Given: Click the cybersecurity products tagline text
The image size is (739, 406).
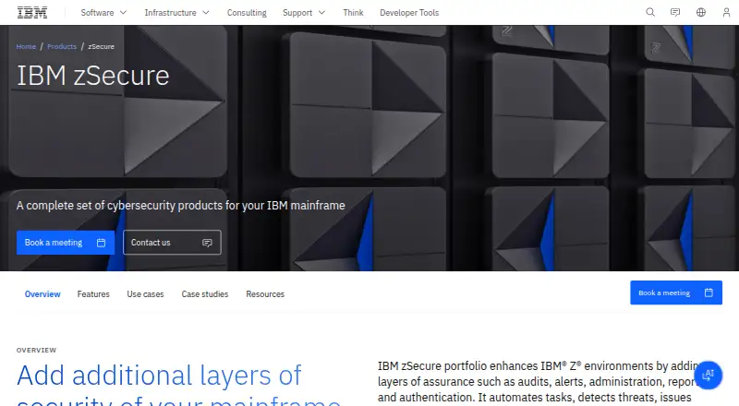Looking at the screenshot, I should tap(180, 206).
